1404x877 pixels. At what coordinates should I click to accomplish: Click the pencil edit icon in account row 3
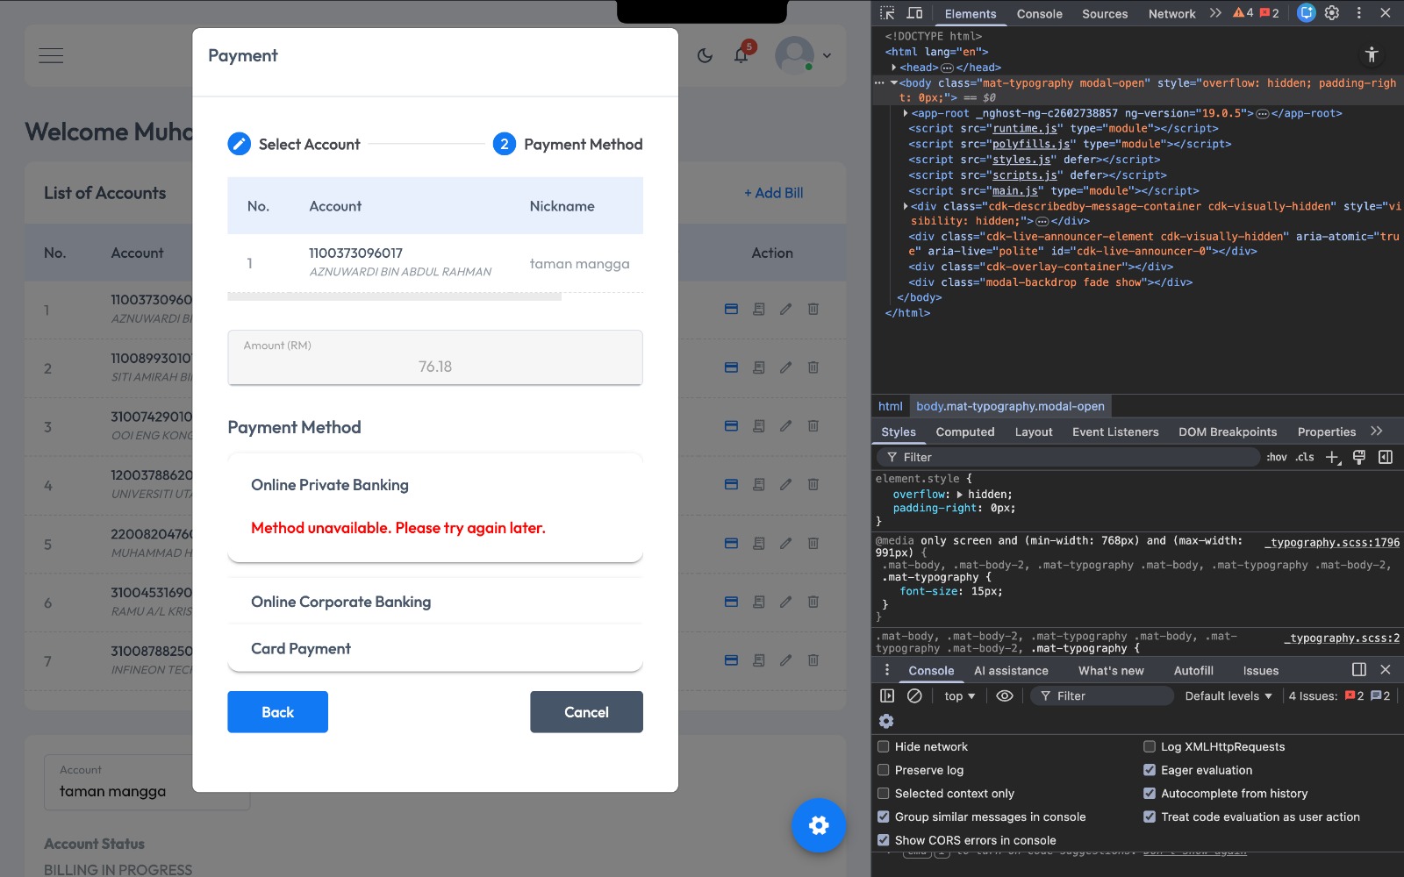pyautogui.click(x=785, y=426)
